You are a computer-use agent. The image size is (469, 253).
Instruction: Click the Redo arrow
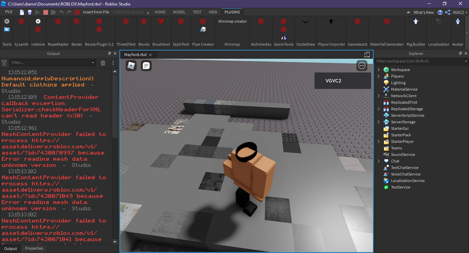pos(69,12)
